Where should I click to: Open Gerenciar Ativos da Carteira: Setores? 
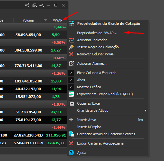pos(106,134)
